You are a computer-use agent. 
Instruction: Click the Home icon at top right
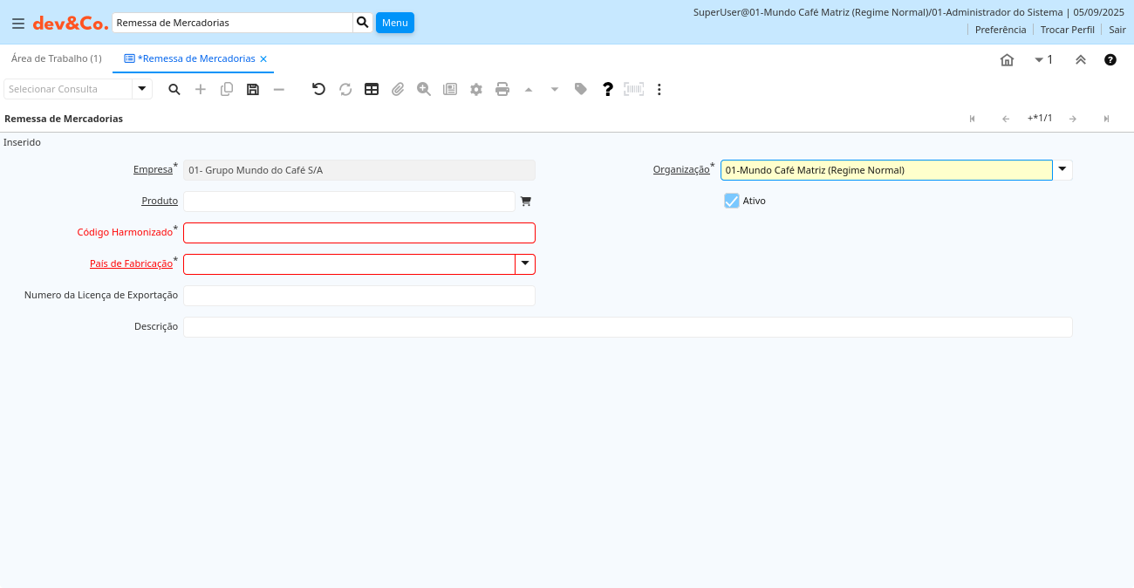click(x=1007, y=59)
